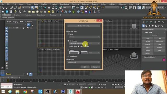Image resolution: width=167 pixels, height=94 pixels.
Task: Select the Lights category icon
Action: [x=150, y=26]
